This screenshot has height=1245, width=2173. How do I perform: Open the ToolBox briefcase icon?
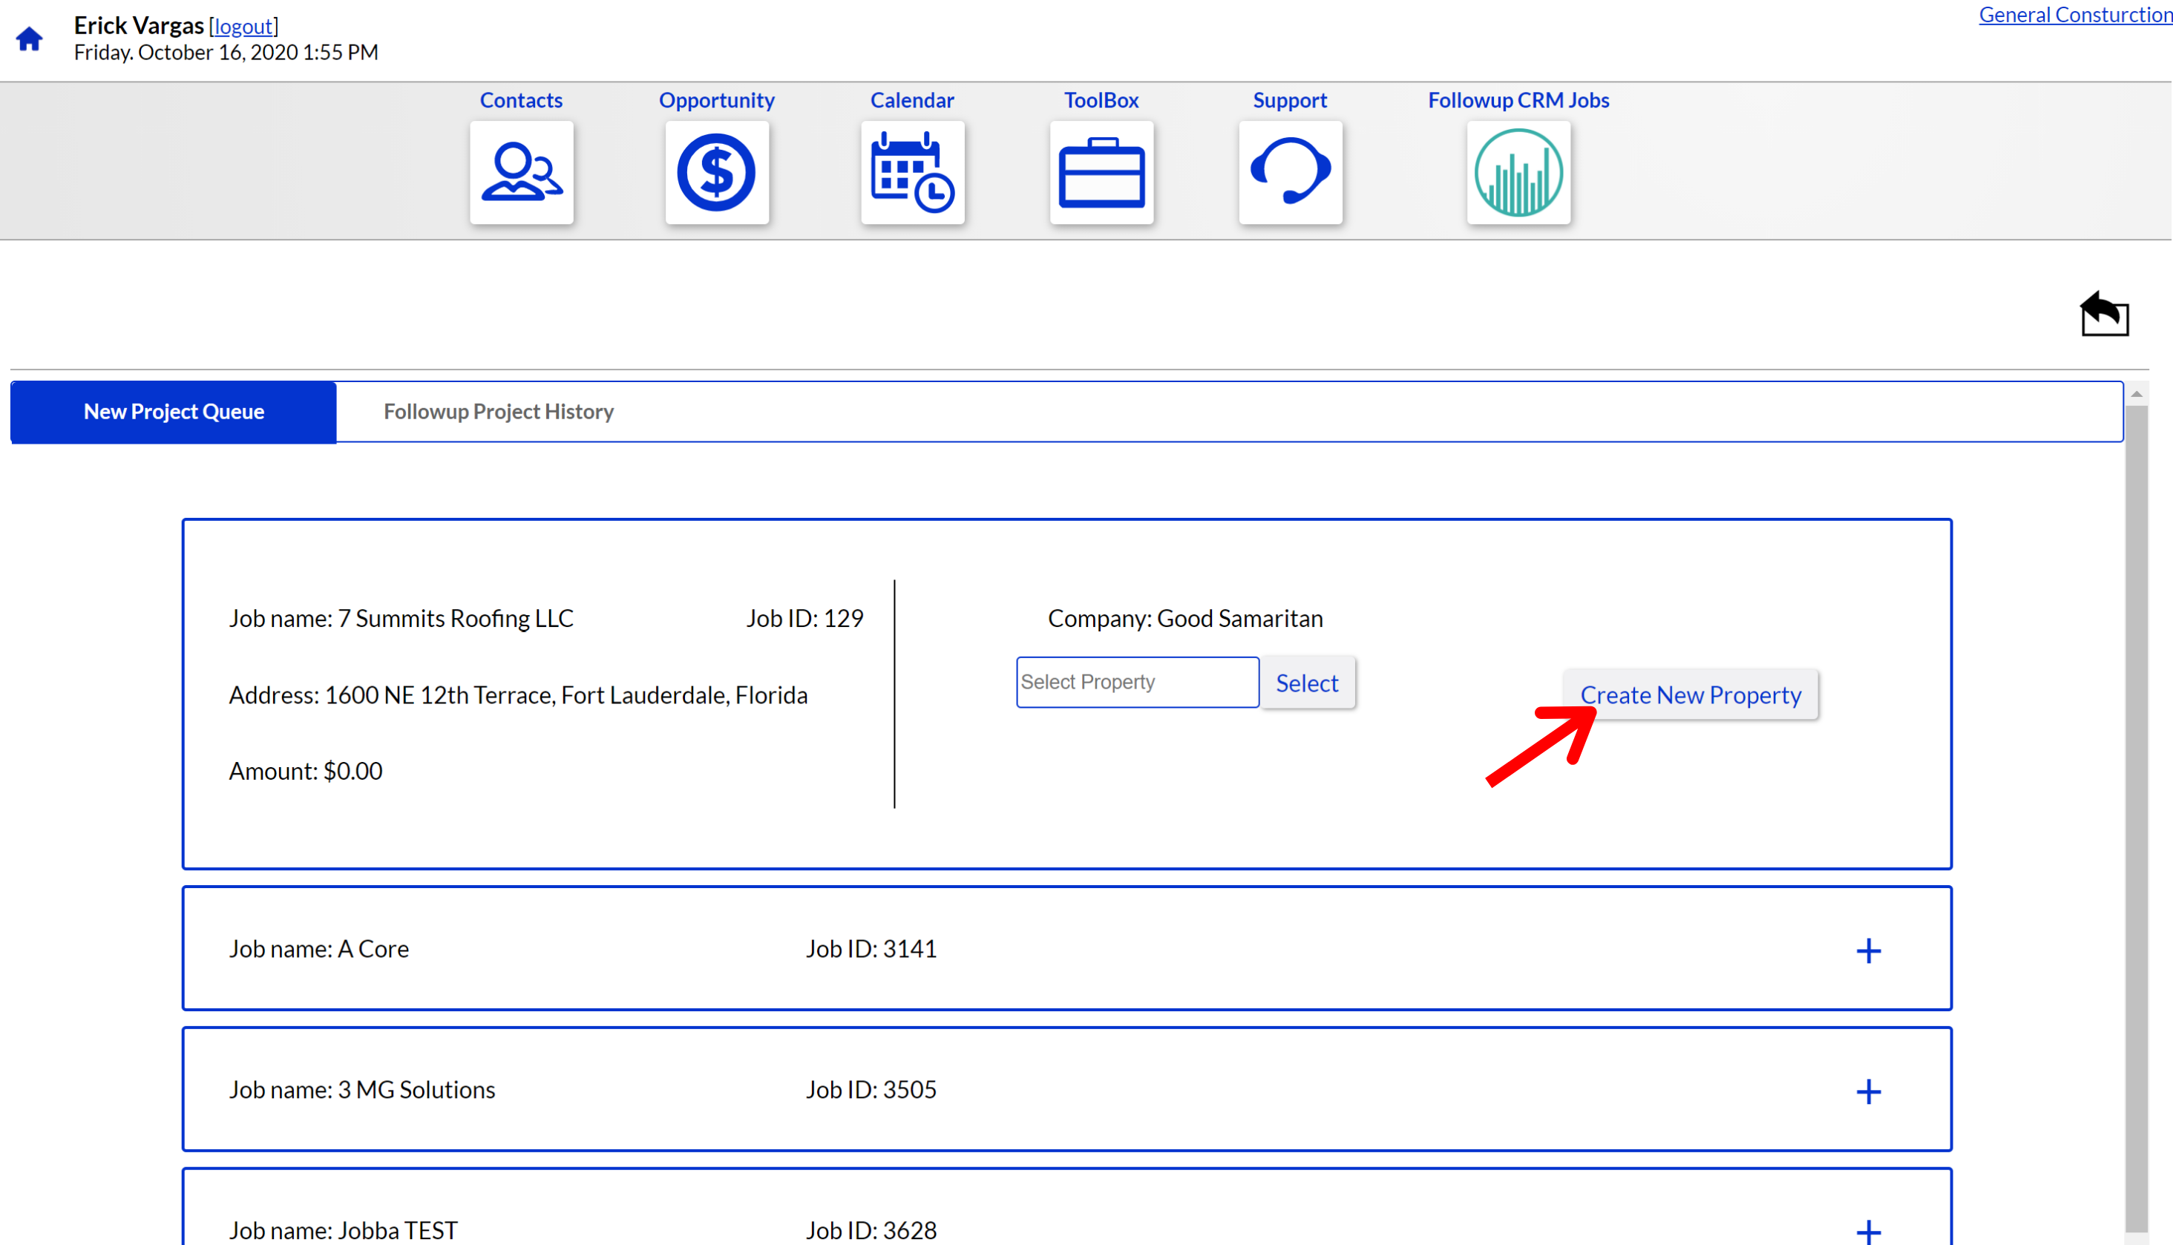(1101, 172)
